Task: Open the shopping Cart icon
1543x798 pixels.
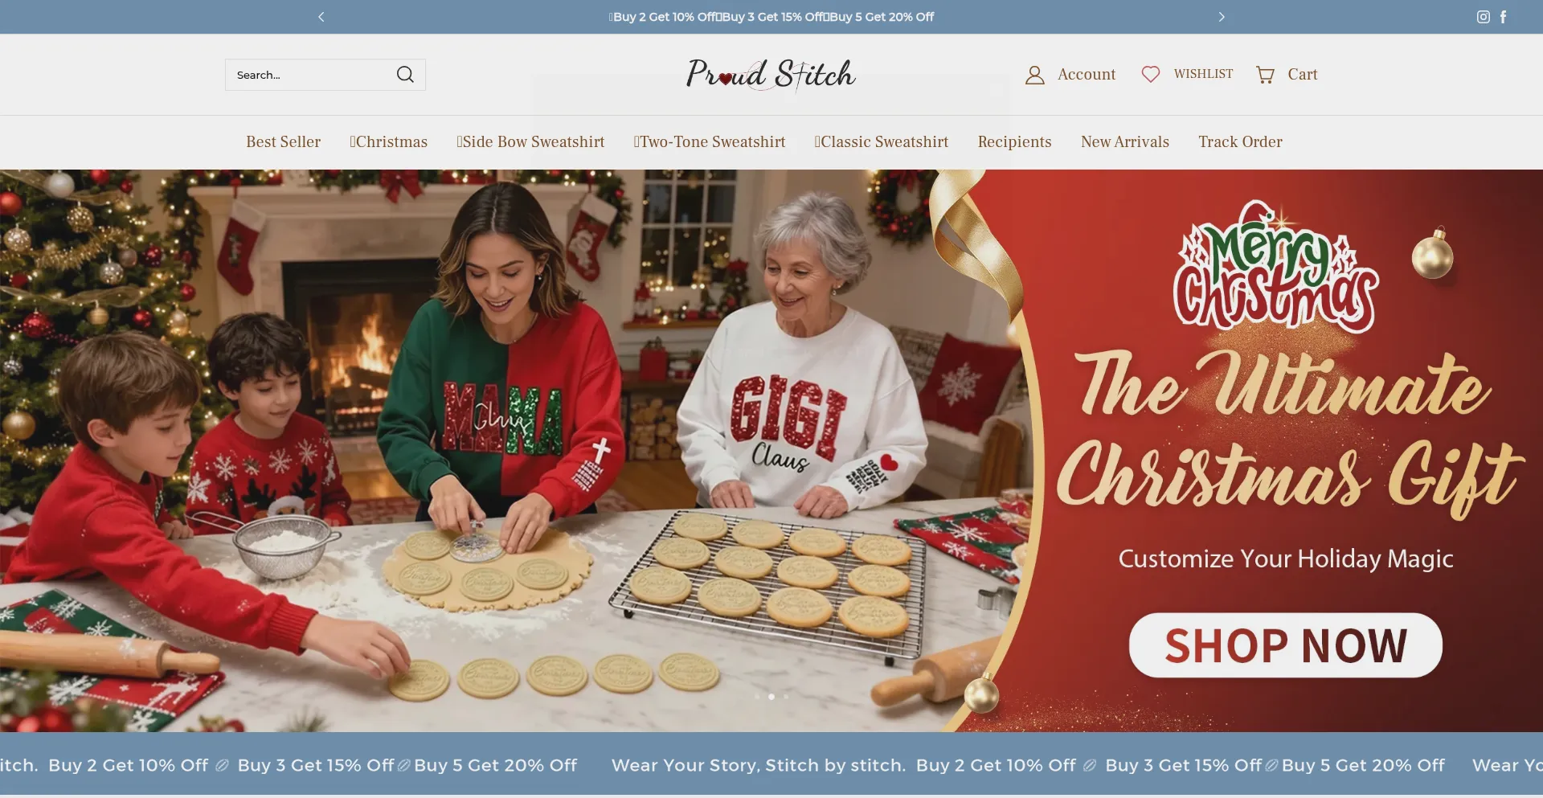Action: tap(1265, 75)
